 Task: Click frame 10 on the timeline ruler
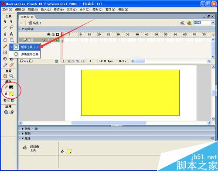click(x=80, y=34)
